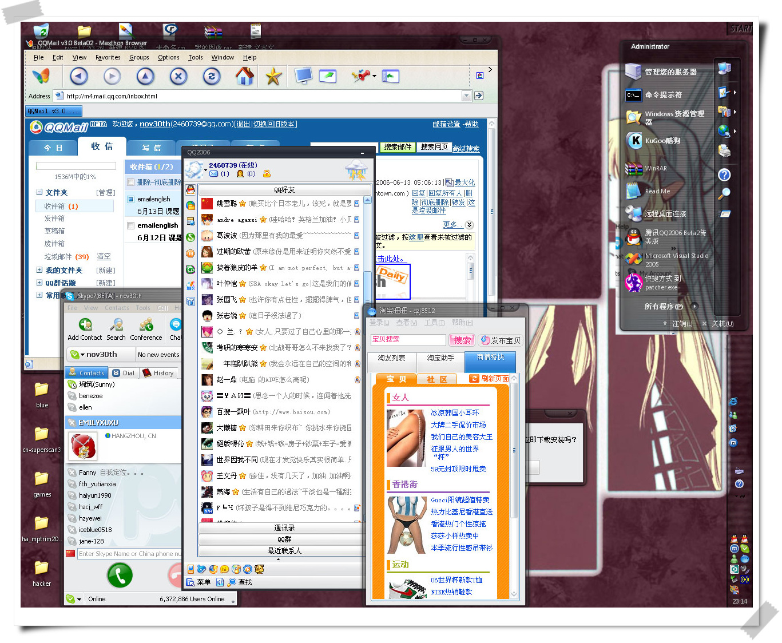The image size is (782, 643).
Task: Open Groups menu in Maxthon
Action: (139, 57)
